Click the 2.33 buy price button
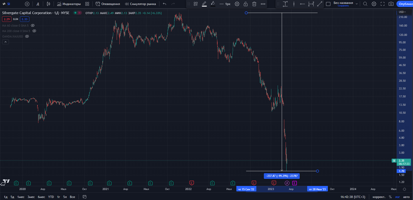The width and height of the screenshot is (413, 200). click(x=24, y=19)
